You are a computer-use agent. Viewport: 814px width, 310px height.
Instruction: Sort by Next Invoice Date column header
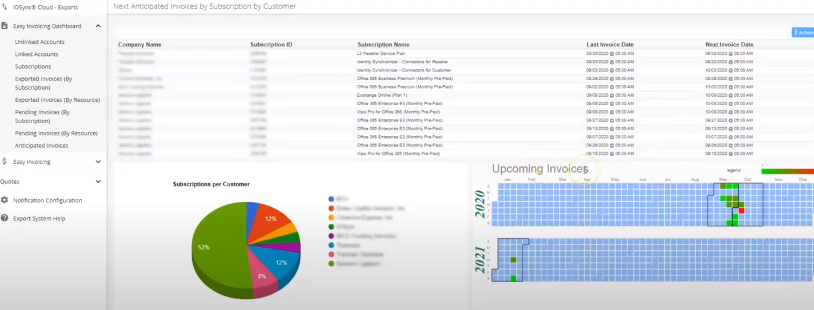(729, 44)
